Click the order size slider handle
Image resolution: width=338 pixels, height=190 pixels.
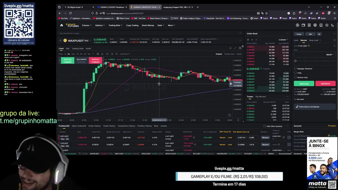[295, 61]
